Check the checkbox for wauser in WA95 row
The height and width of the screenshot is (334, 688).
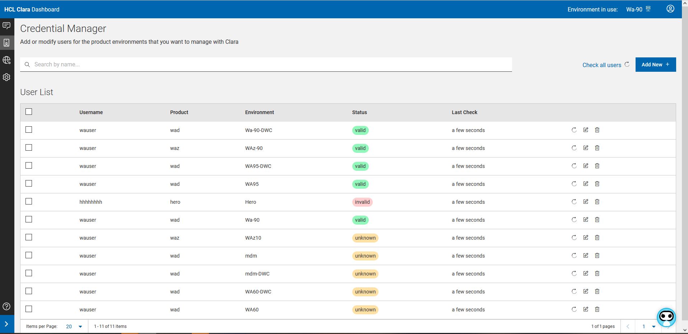(29, 183)
